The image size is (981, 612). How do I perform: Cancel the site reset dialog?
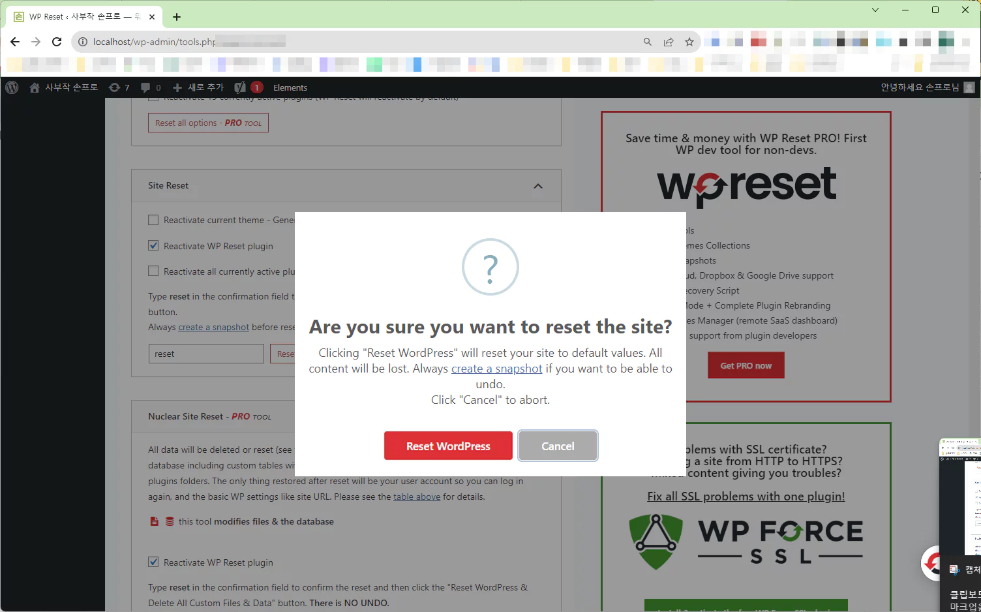(558, 446)
